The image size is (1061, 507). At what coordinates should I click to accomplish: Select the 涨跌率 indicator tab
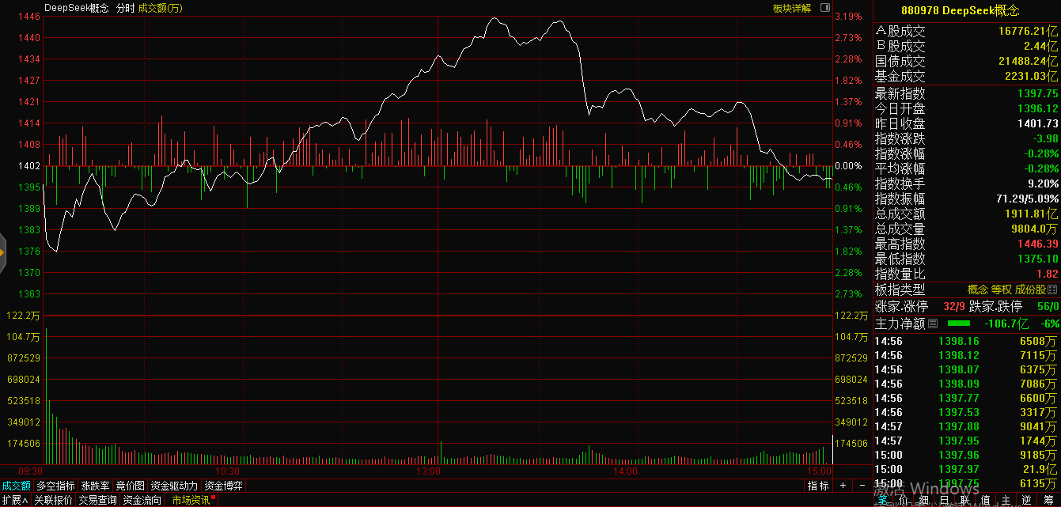[95, 486]
